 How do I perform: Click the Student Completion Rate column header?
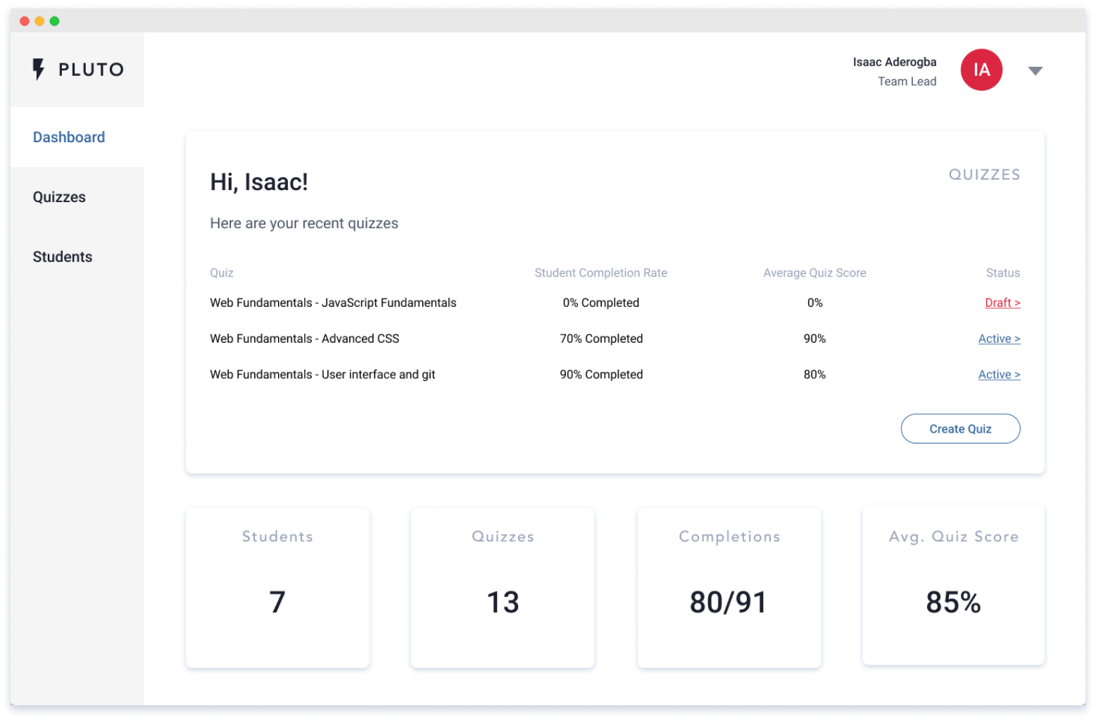(600, 273)
